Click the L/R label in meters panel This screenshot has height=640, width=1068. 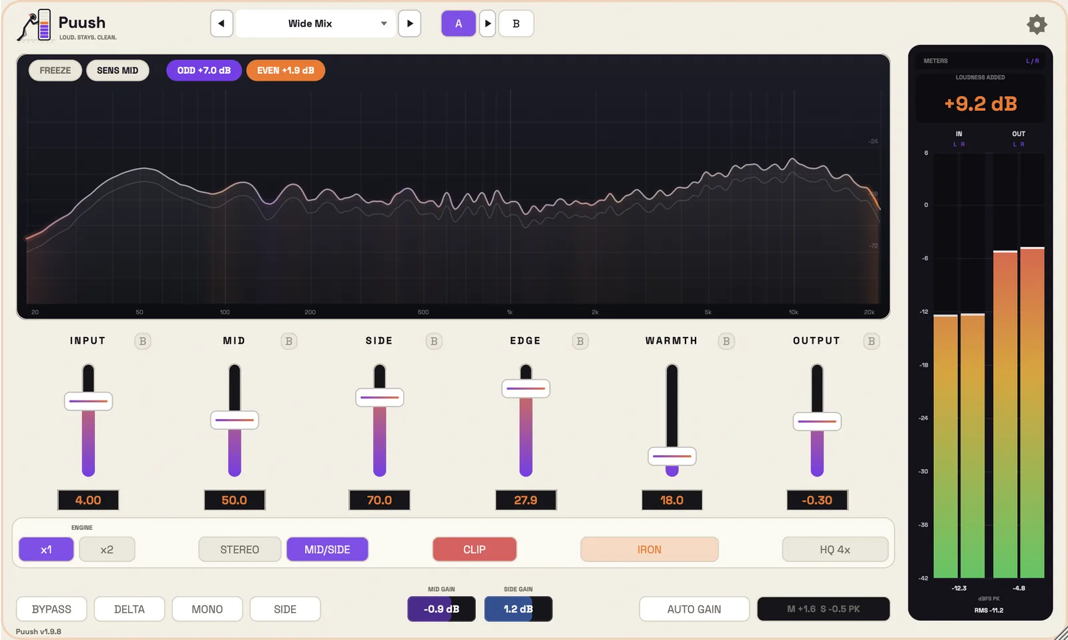[x=1032, y=61]
